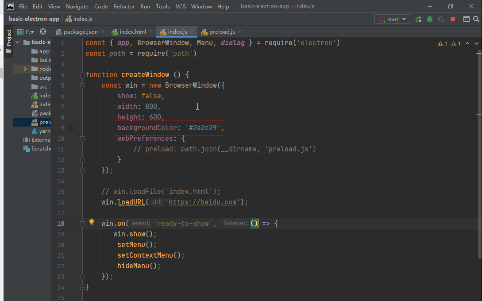
Task: Expand the node_modules folder arrow
Action: [x=25, y=69]
